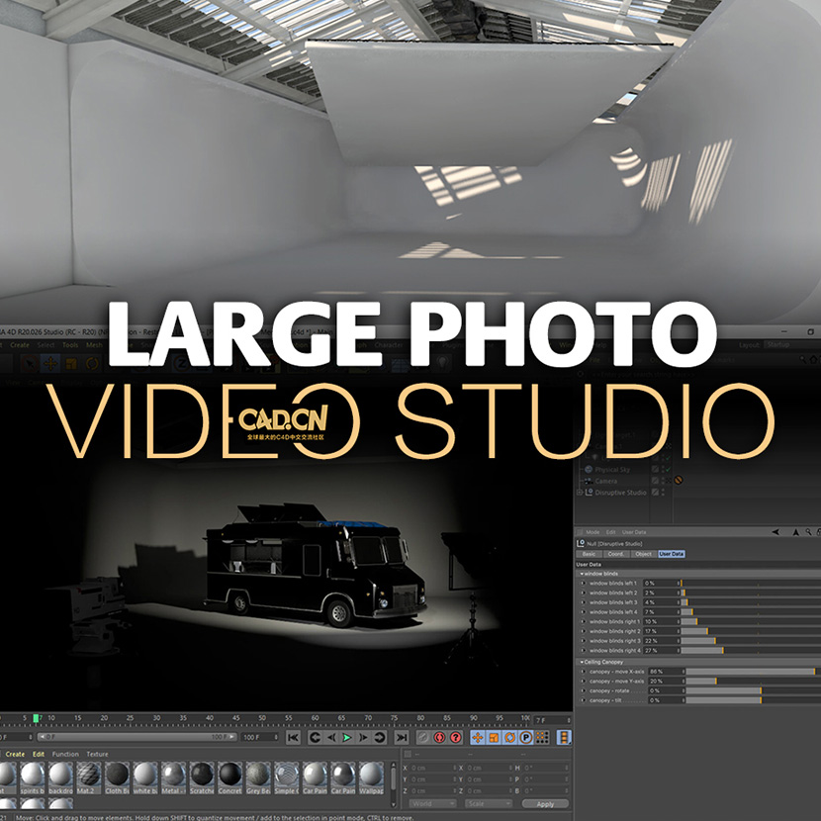Select the Camera object in Object Manager
Image resolution: width=821 pixels, height=821 pixels.
click(605, 481)
